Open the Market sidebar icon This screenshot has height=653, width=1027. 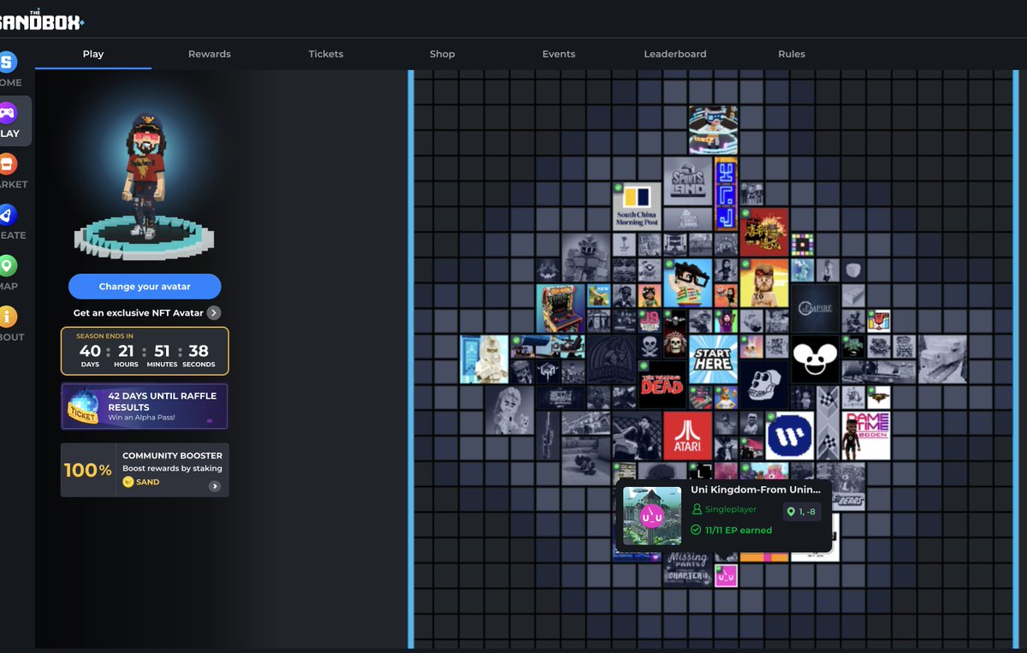[7, 164]
